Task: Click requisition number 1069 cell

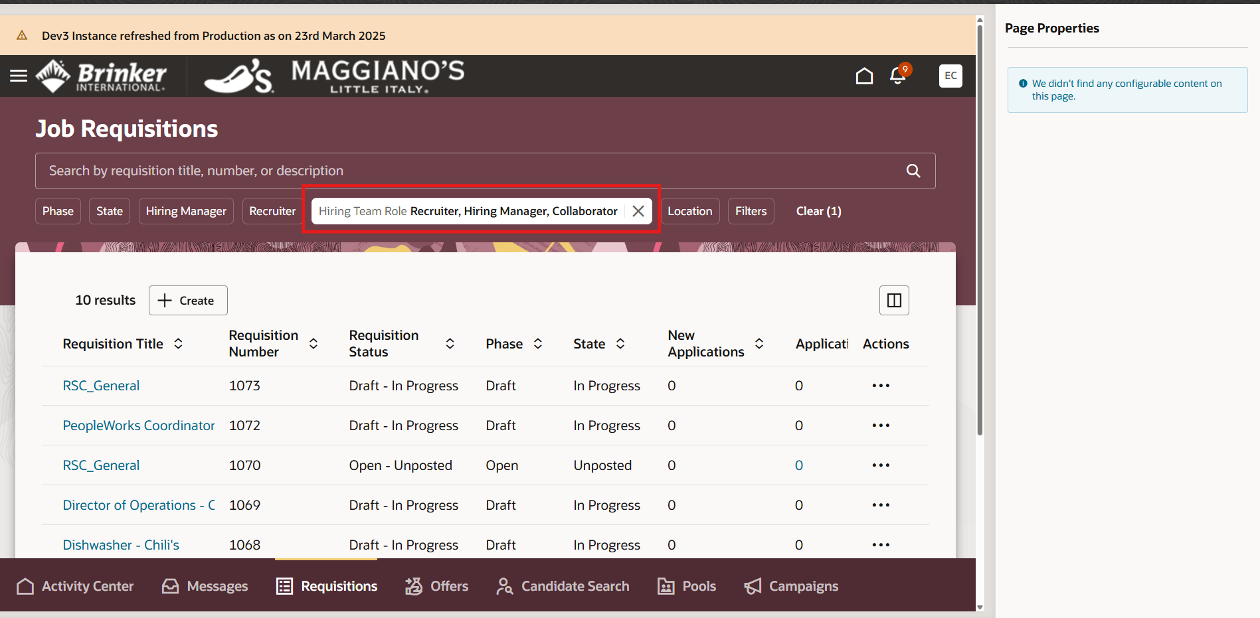Action: [x=244, y=505]
